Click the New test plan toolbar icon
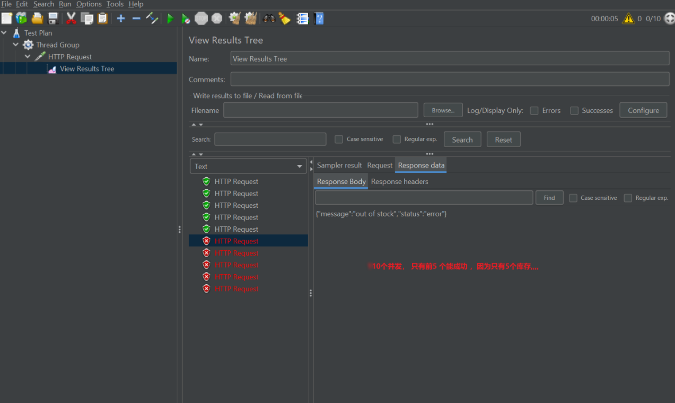 coord(6,19)
